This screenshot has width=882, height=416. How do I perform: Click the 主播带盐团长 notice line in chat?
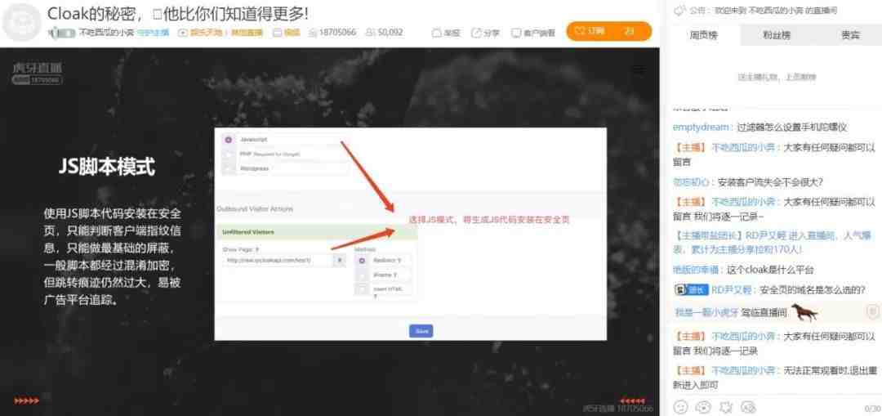tap(773, 241)
